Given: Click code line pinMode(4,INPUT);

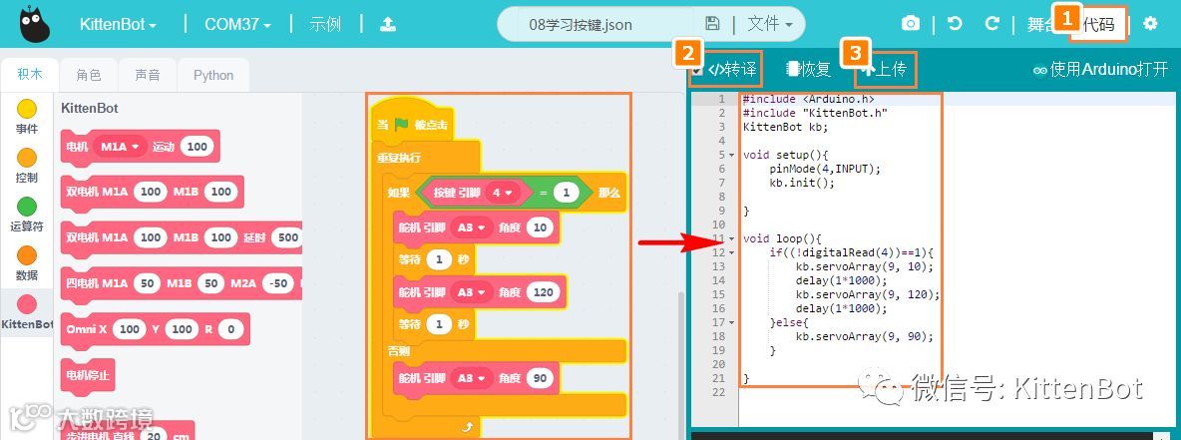Looking at the screenshot, I should pos(825,169).
